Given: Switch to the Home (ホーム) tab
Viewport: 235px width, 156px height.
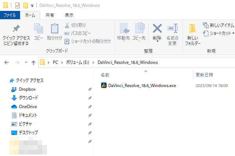Looking at the screenshot, I should click(x=30, y=15).
